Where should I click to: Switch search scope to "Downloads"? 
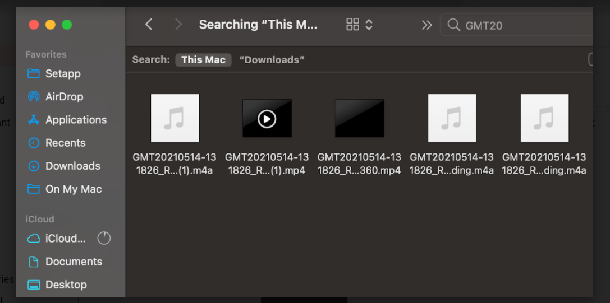coord(272,60)
